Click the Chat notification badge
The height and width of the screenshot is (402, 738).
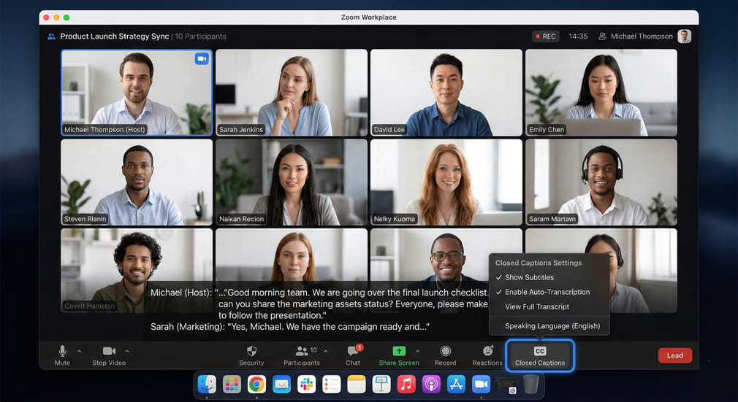(360, 347)
